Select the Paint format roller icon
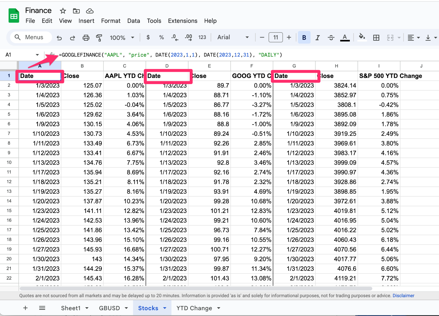This screenshot has height=316, width=439. (x=99, y=38)
